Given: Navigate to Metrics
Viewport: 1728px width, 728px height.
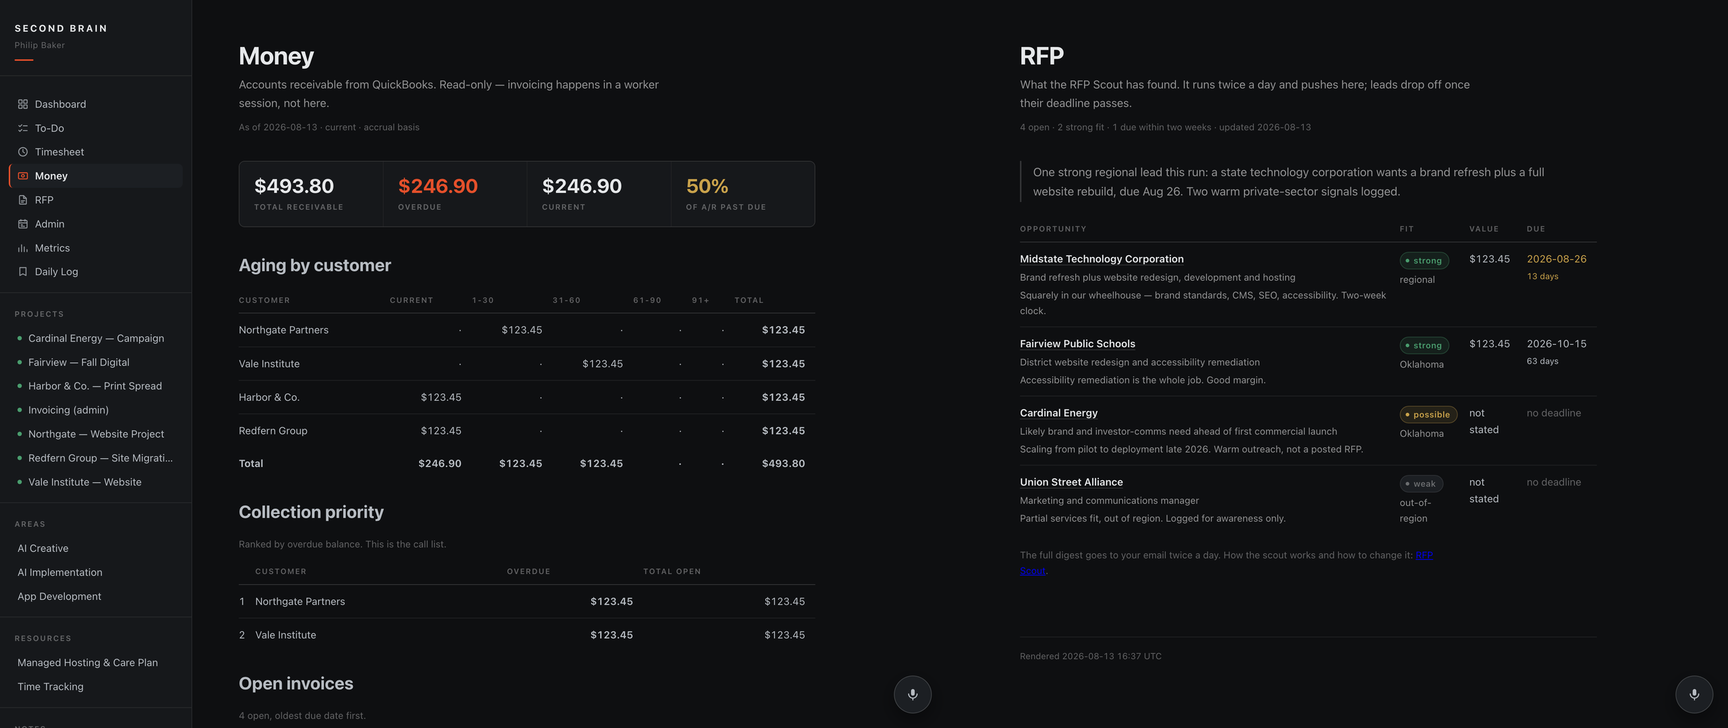Looking at the screenshot, I should [x=96, y=248].
